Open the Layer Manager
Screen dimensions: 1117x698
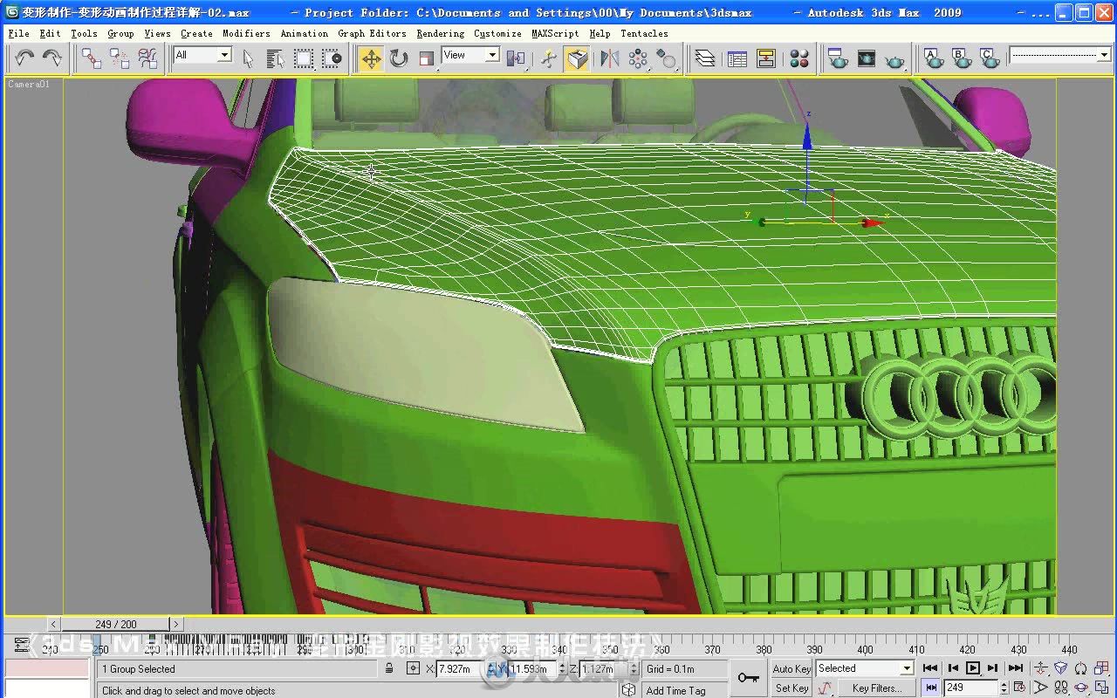[x=705, y=58]
